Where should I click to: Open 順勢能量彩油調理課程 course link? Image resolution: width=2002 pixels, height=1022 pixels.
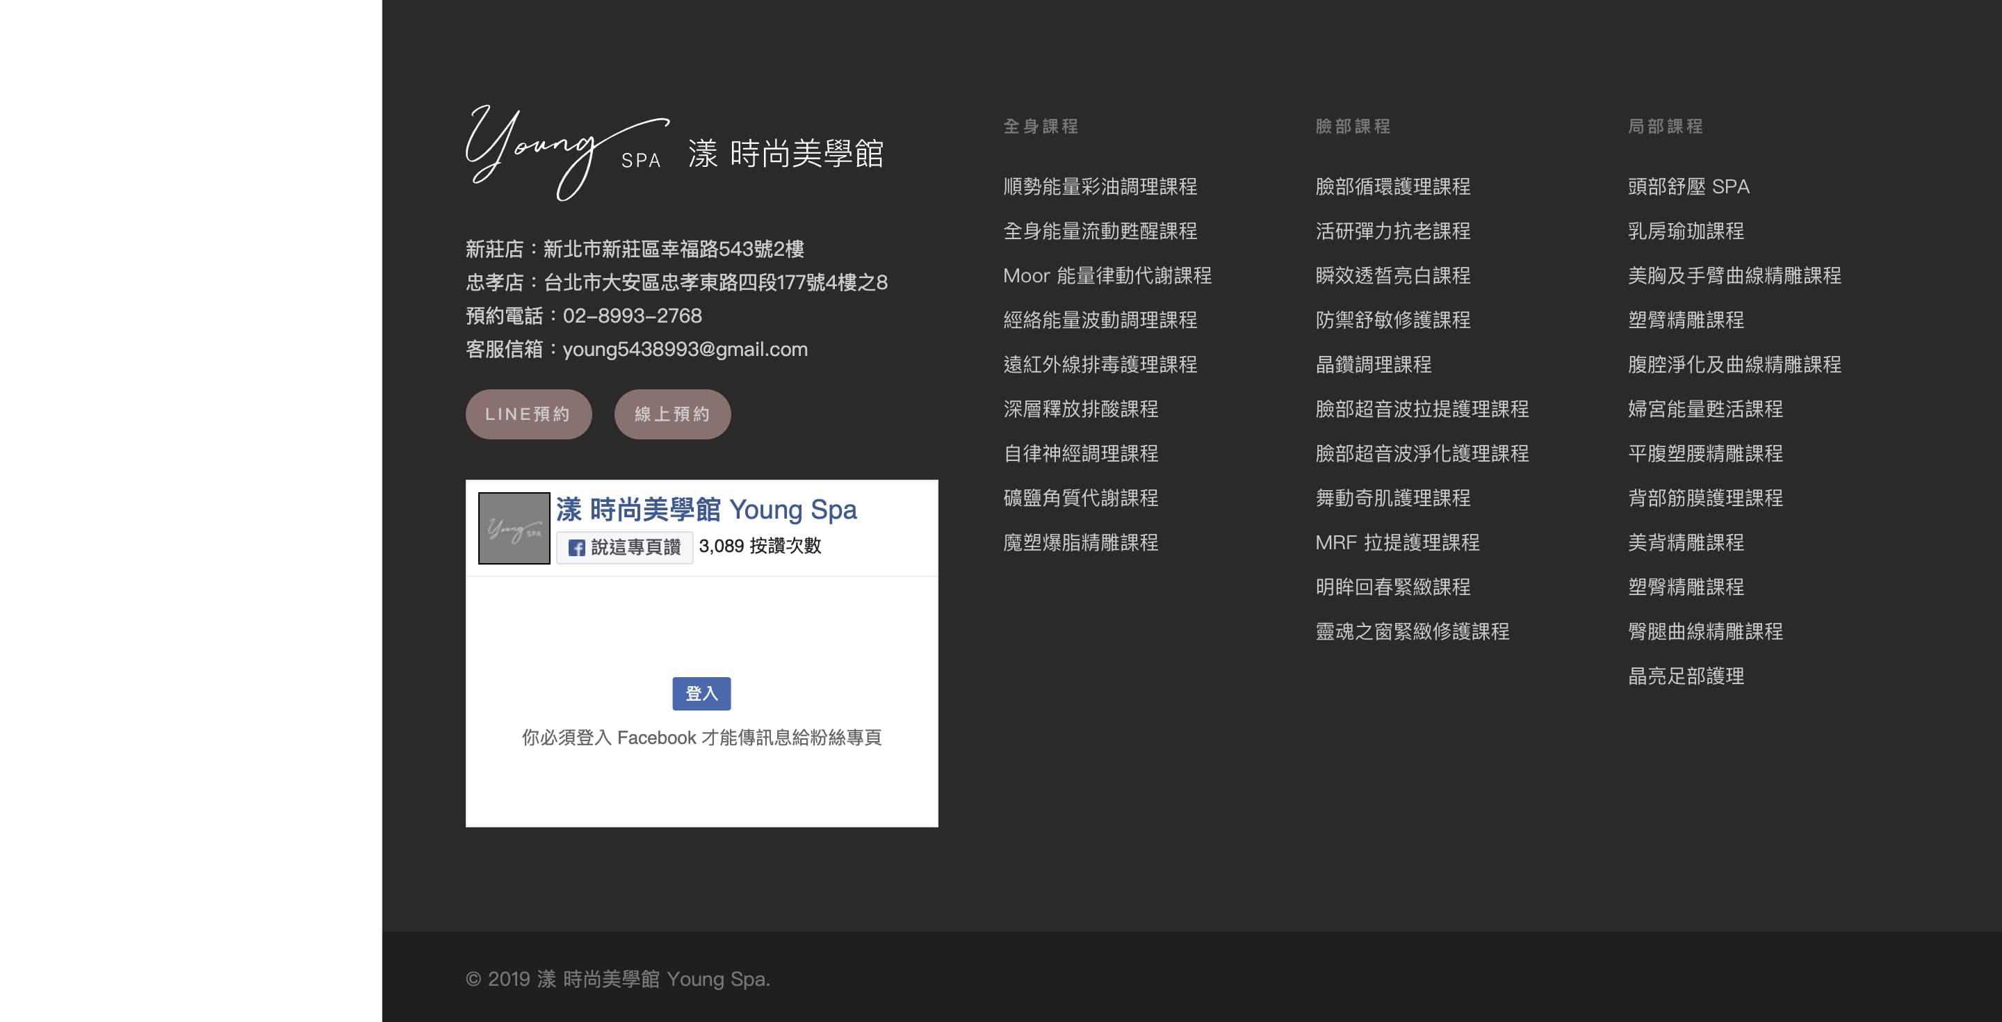pyautogui.click(x=1100, y=186)
